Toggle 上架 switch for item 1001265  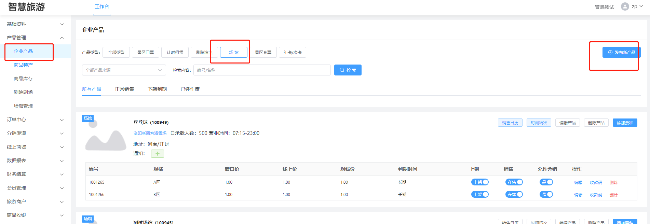(x=480, y=182)
